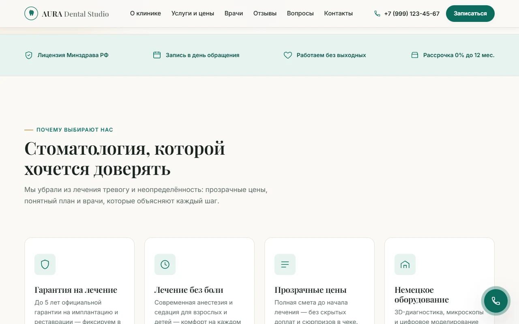The width and height of the screenshot is (519, 324).
Task: Click the shield icon next to Лицензия Минздрава РФ
Action: coord(29,55)
